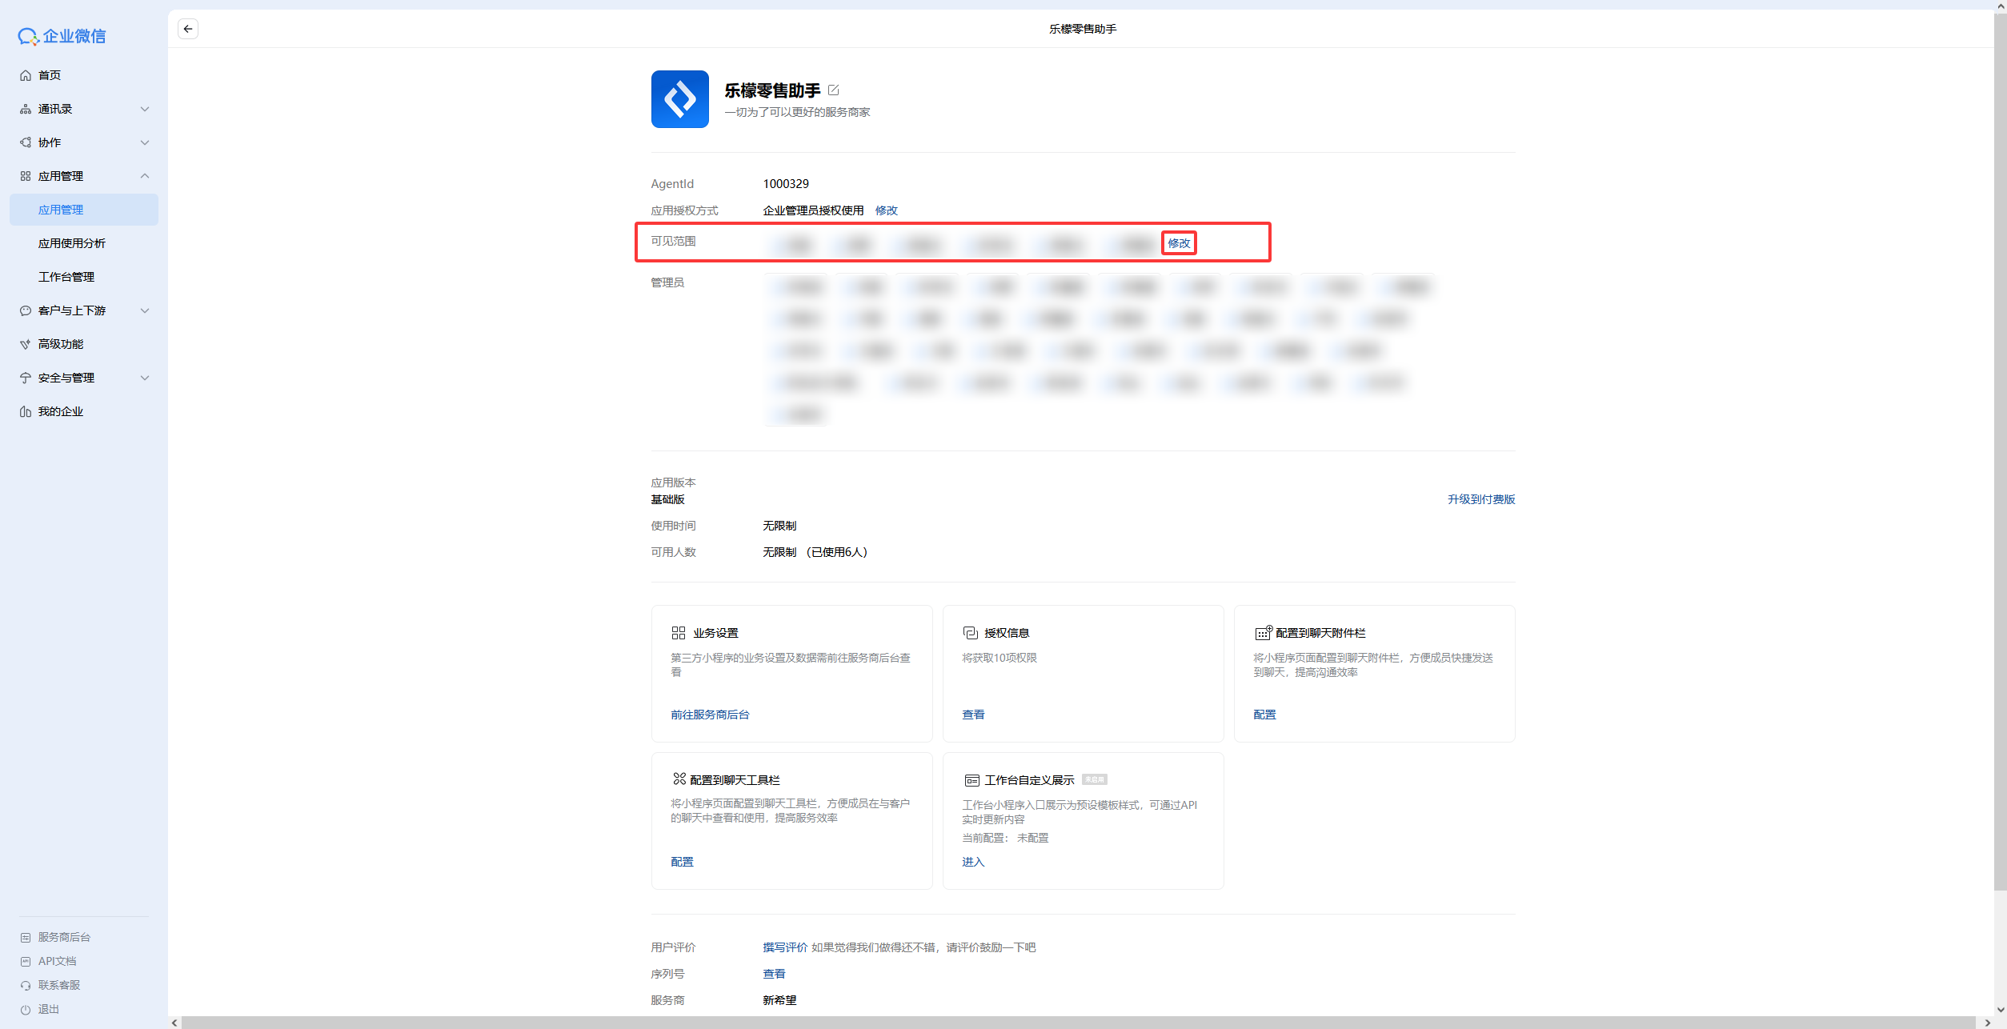The width and height of the screenshot is (2007, 1029).
Task: Click the 配置到聊天工具栏 card icon
Action: [x=679, y=779]
